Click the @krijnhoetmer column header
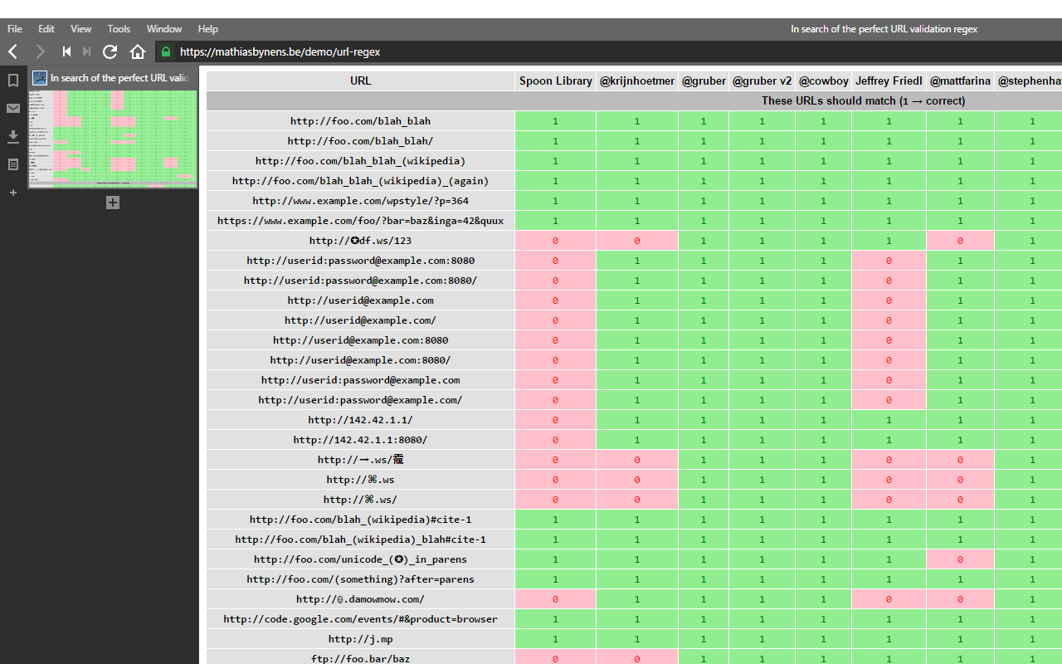 click(637, 81)
